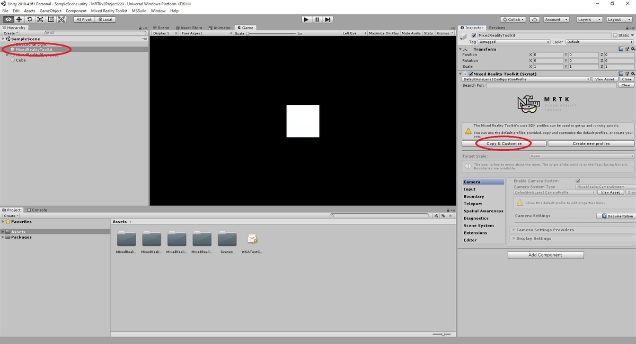Image resolution: width=636 pixels, height=344 pixels.
Task: Toggle the Static checkbox
Action: (615, 35)
